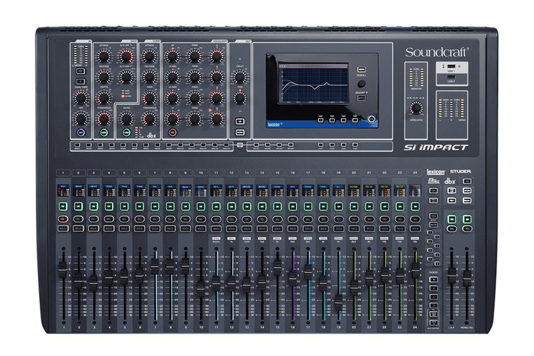Viewport: 534px width, 356px height.
Task: Toggle the red EQ enable button
Action: click(172, 133)
